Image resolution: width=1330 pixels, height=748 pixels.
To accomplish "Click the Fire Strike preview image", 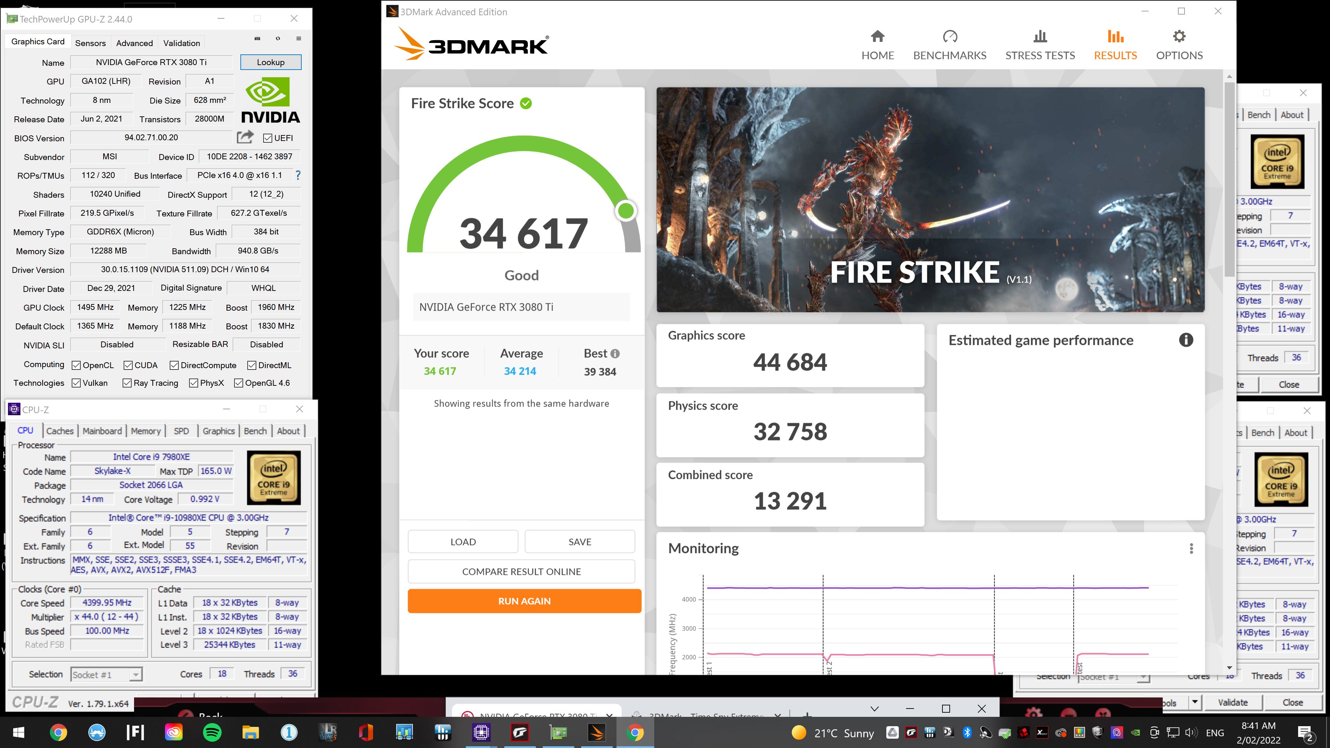I will [x=930, y=199].
